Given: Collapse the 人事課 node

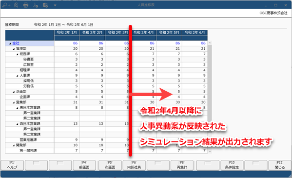Looking at the screenshot, I should click(18, 76).
